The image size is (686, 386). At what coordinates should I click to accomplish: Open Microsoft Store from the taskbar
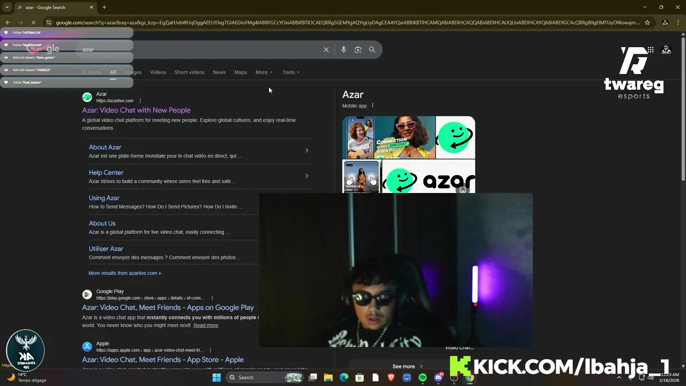360,377
